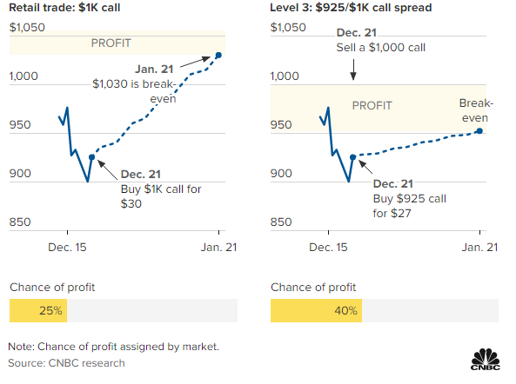Click the break-even endpoint dot on right chart

coord(479,131)
